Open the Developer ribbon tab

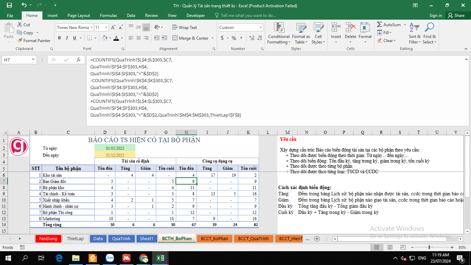tap(196, 16)
